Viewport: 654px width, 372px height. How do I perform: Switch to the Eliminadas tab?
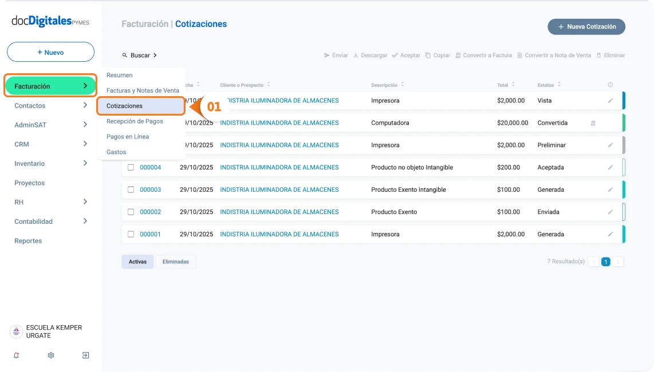[x=175, y=262]
